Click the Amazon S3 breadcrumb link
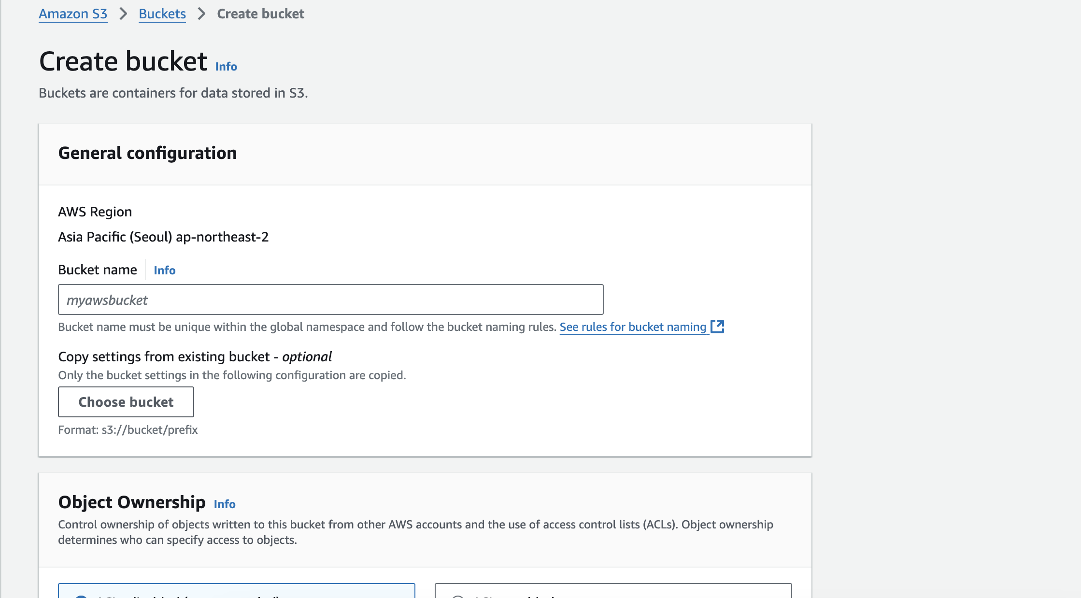 (73, 14)
